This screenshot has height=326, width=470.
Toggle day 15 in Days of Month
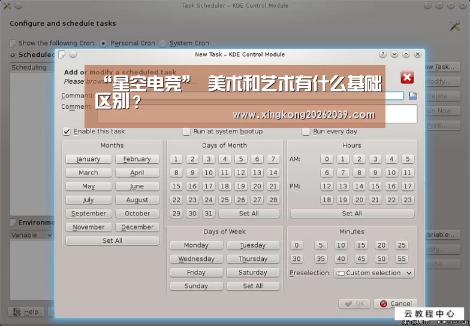click(176, 187)
